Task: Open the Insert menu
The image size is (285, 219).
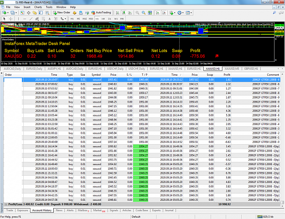Action: pos(27,7)
